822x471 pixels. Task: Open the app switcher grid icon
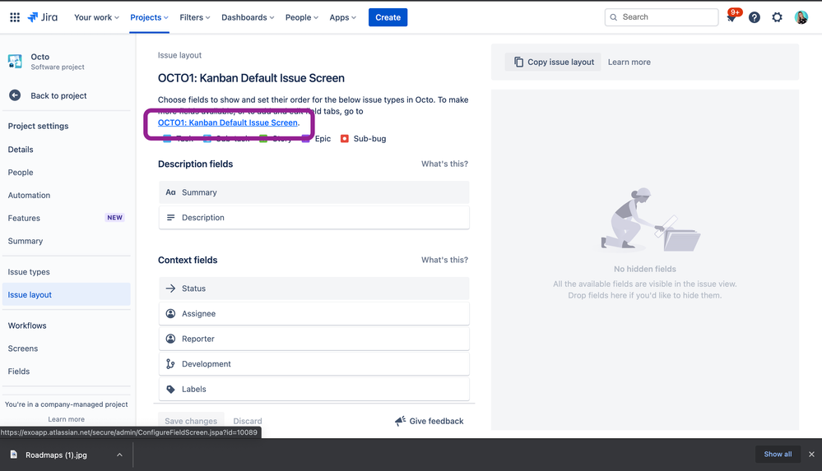pos(15,17)
